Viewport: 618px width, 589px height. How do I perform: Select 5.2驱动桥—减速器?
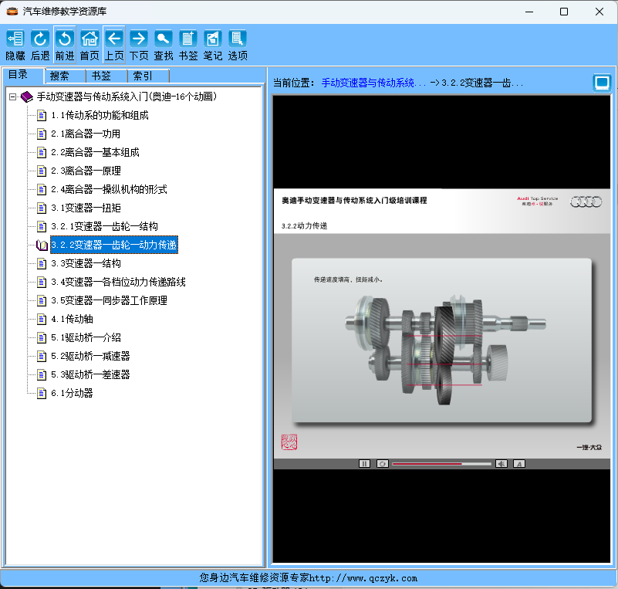point(90,356)
